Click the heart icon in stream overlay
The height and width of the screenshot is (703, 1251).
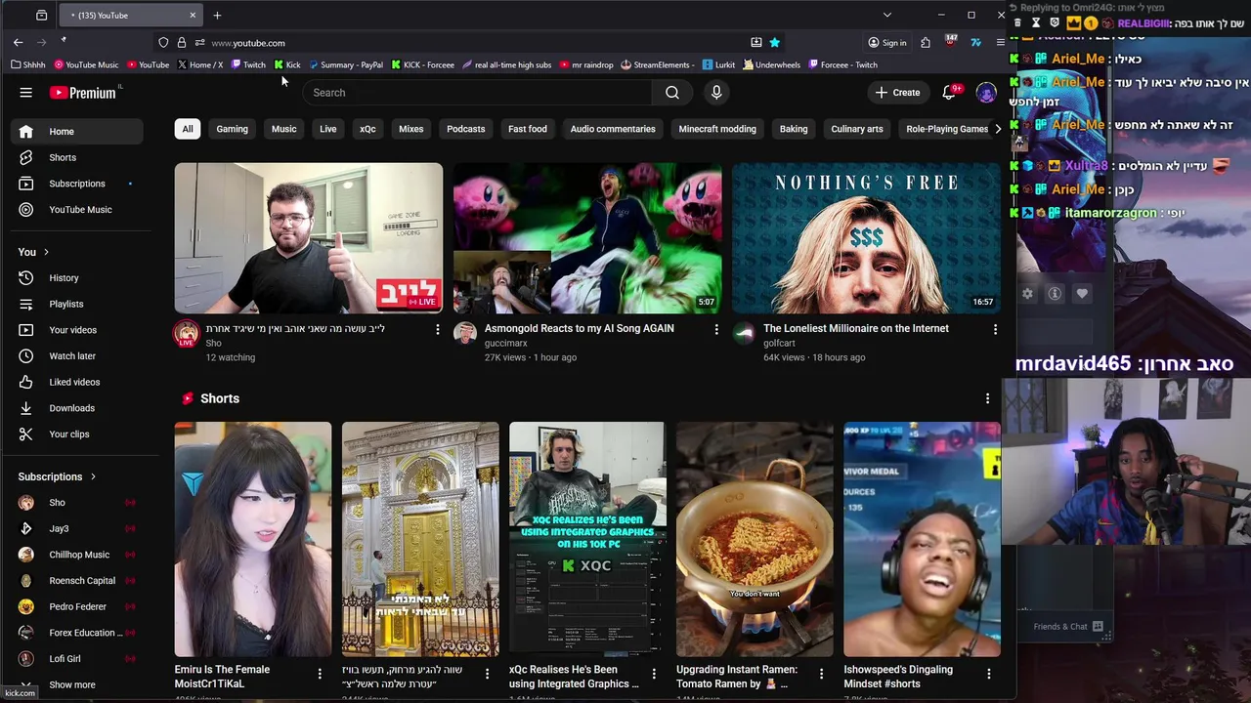(1082, 293)
